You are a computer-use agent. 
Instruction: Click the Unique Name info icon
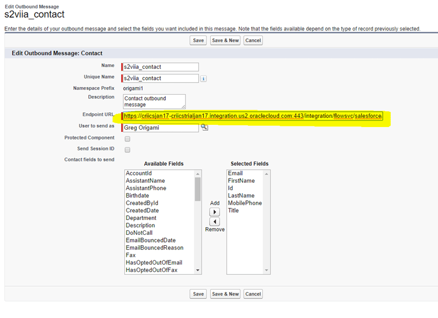point(204,78)
